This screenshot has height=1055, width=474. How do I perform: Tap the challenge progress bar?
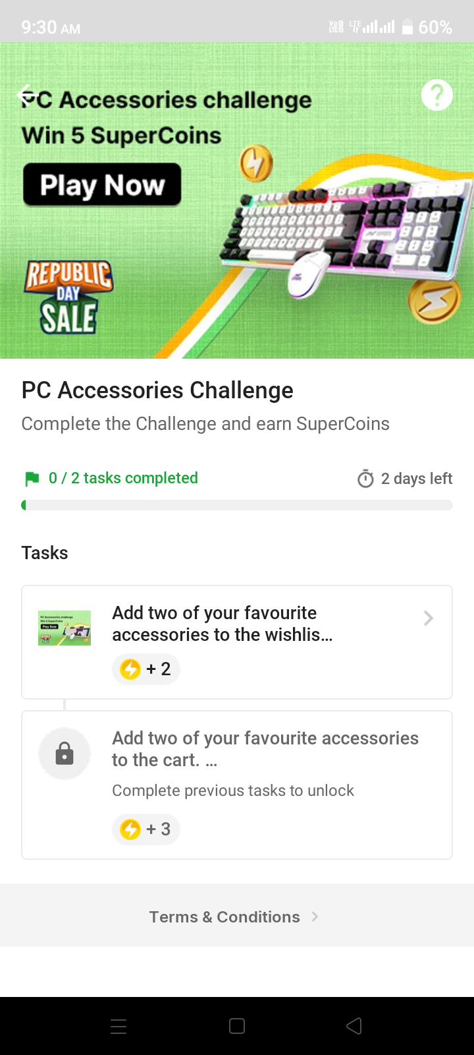click(x=237, y=504)
